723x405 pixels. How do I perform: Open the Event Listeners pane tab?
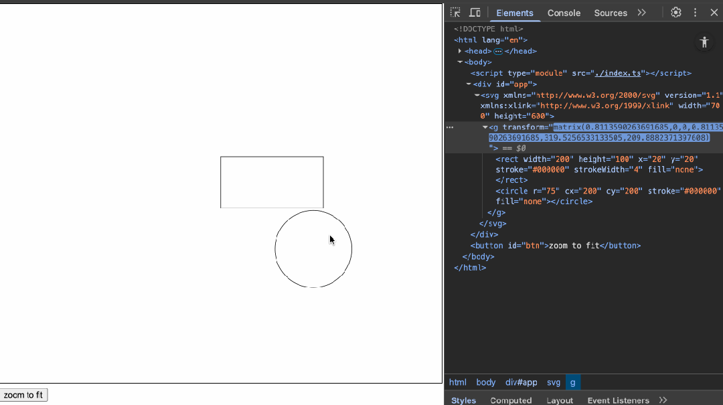618,400
